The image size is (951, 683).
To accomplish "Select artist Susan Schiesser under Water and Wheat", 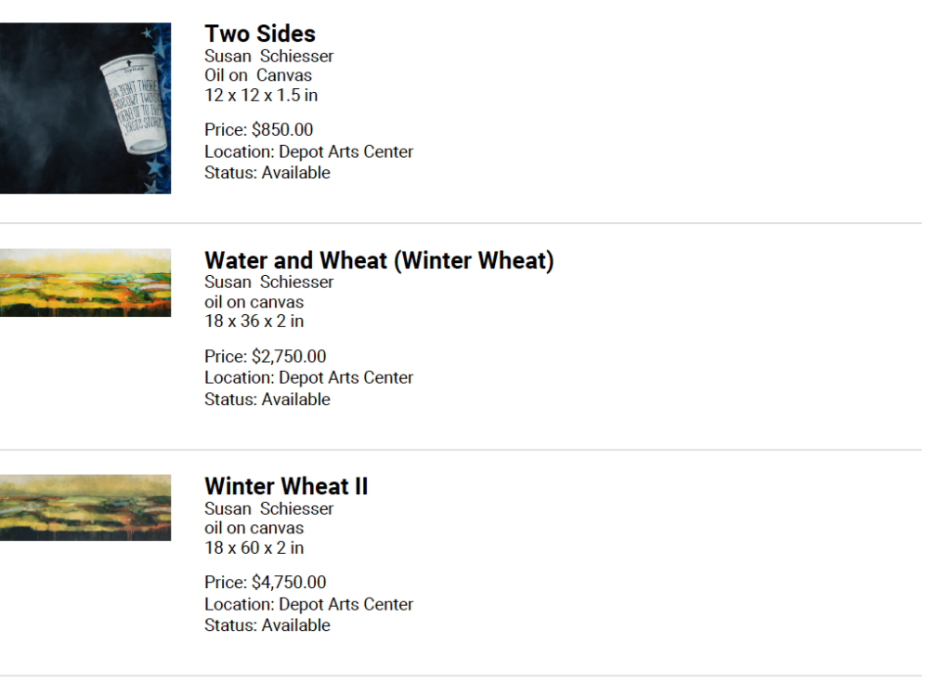I will (x=268, y=282).
